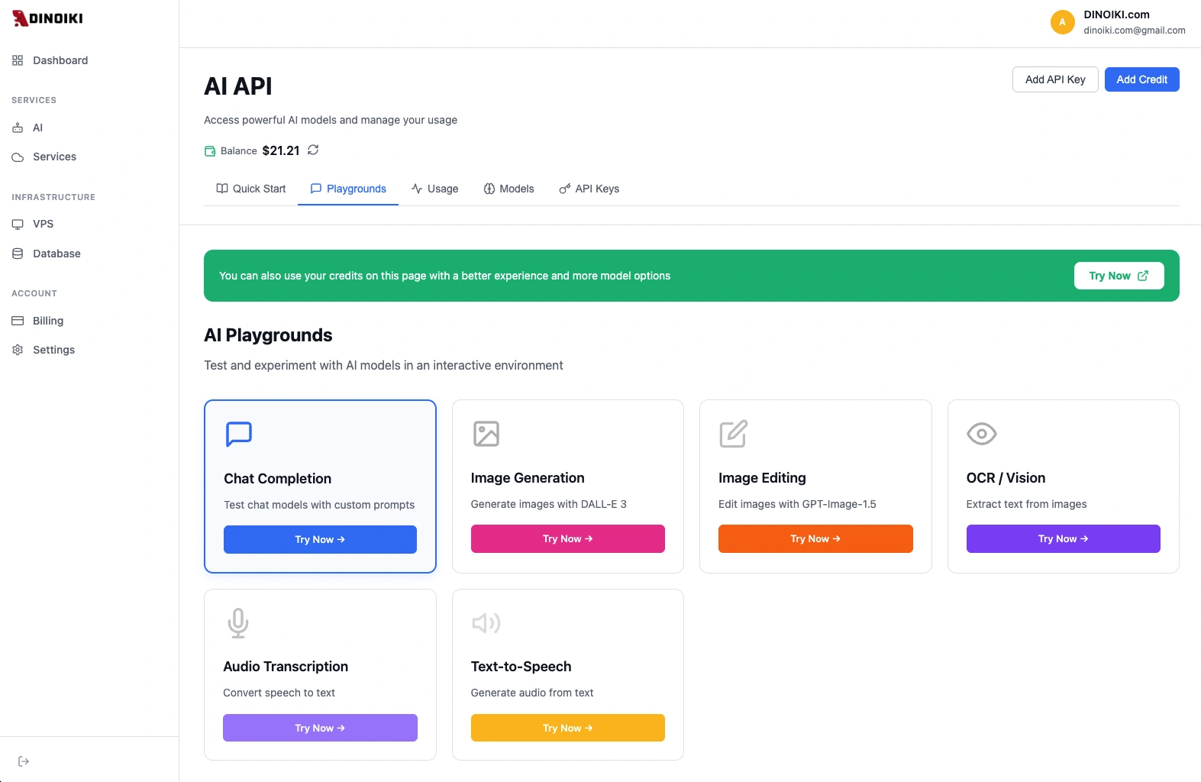Click the user avatar circle
1201x782 pixels.
pyautogui.click(x=1062, y=22)
